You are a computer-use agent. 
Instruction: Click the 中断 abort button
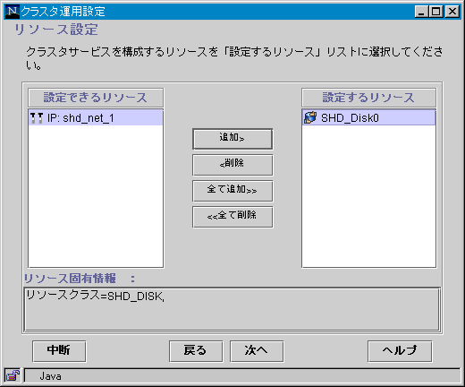(x=59, y=351)
